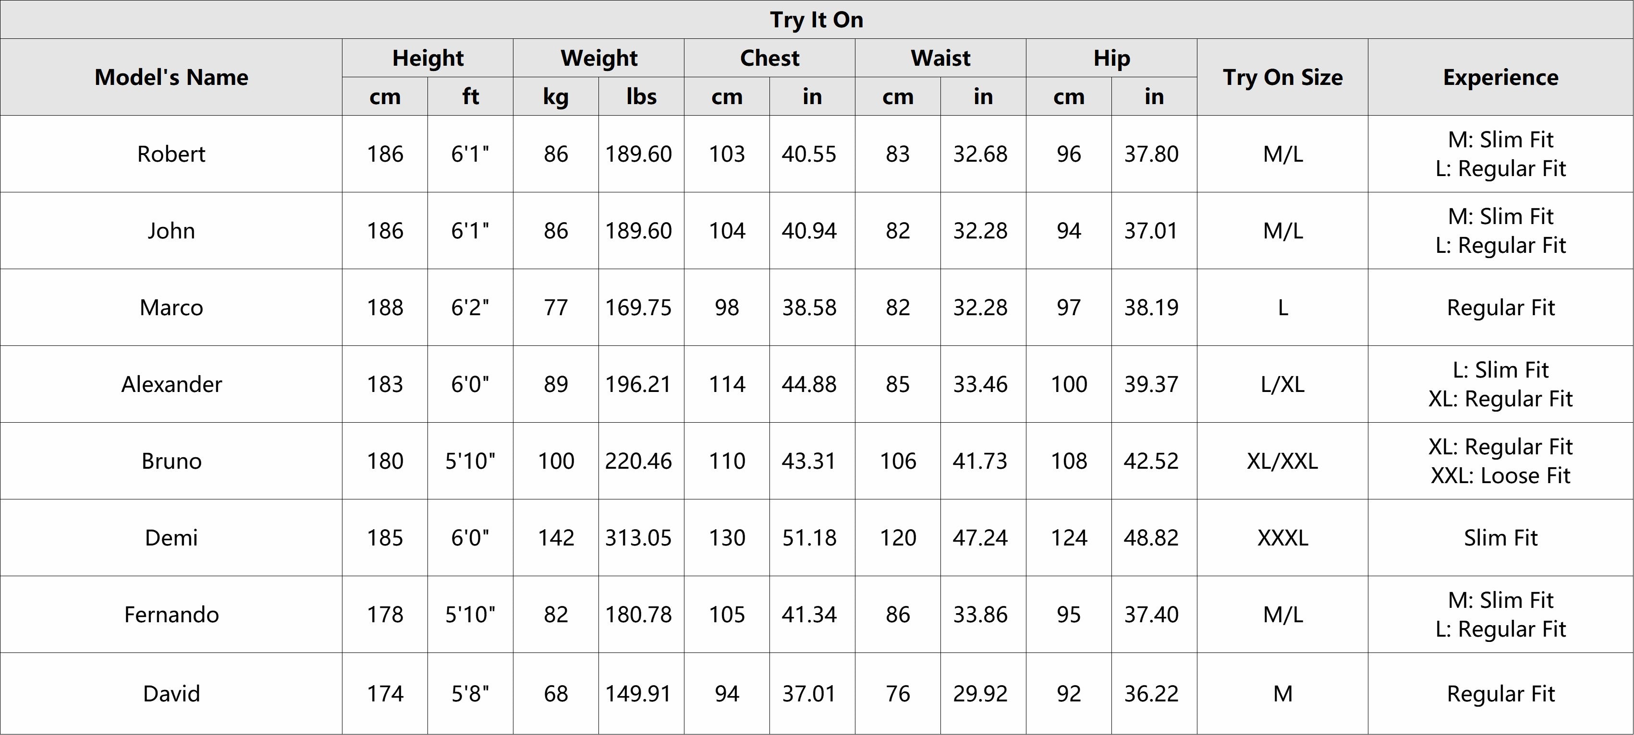Select Demi's waist 47.24 in cell

click(x=980, y=538)
